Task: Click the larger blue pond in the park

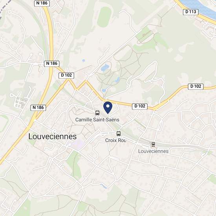Action: tap(105, 68)
